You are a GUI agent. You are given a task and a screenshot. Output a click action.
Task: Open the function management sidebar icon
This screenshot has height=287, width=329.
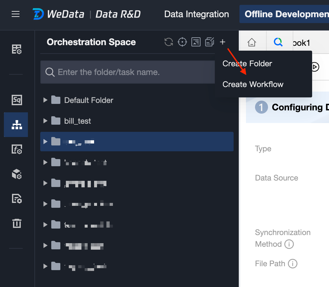17,149
